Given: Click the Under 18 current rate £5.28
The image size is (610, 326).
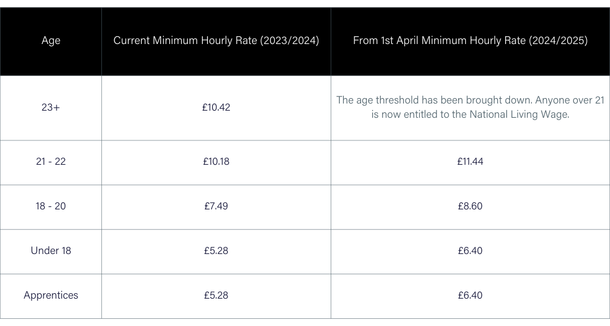Looking at the screenshot, I should point(216,250).
